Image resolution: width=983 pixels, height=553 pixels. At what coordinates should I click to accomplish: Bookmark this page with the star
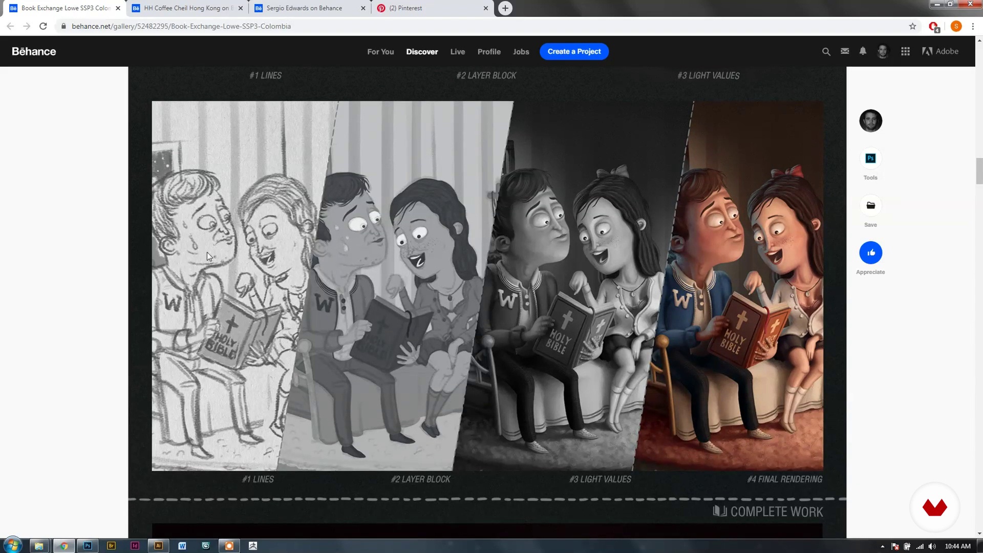912,26
